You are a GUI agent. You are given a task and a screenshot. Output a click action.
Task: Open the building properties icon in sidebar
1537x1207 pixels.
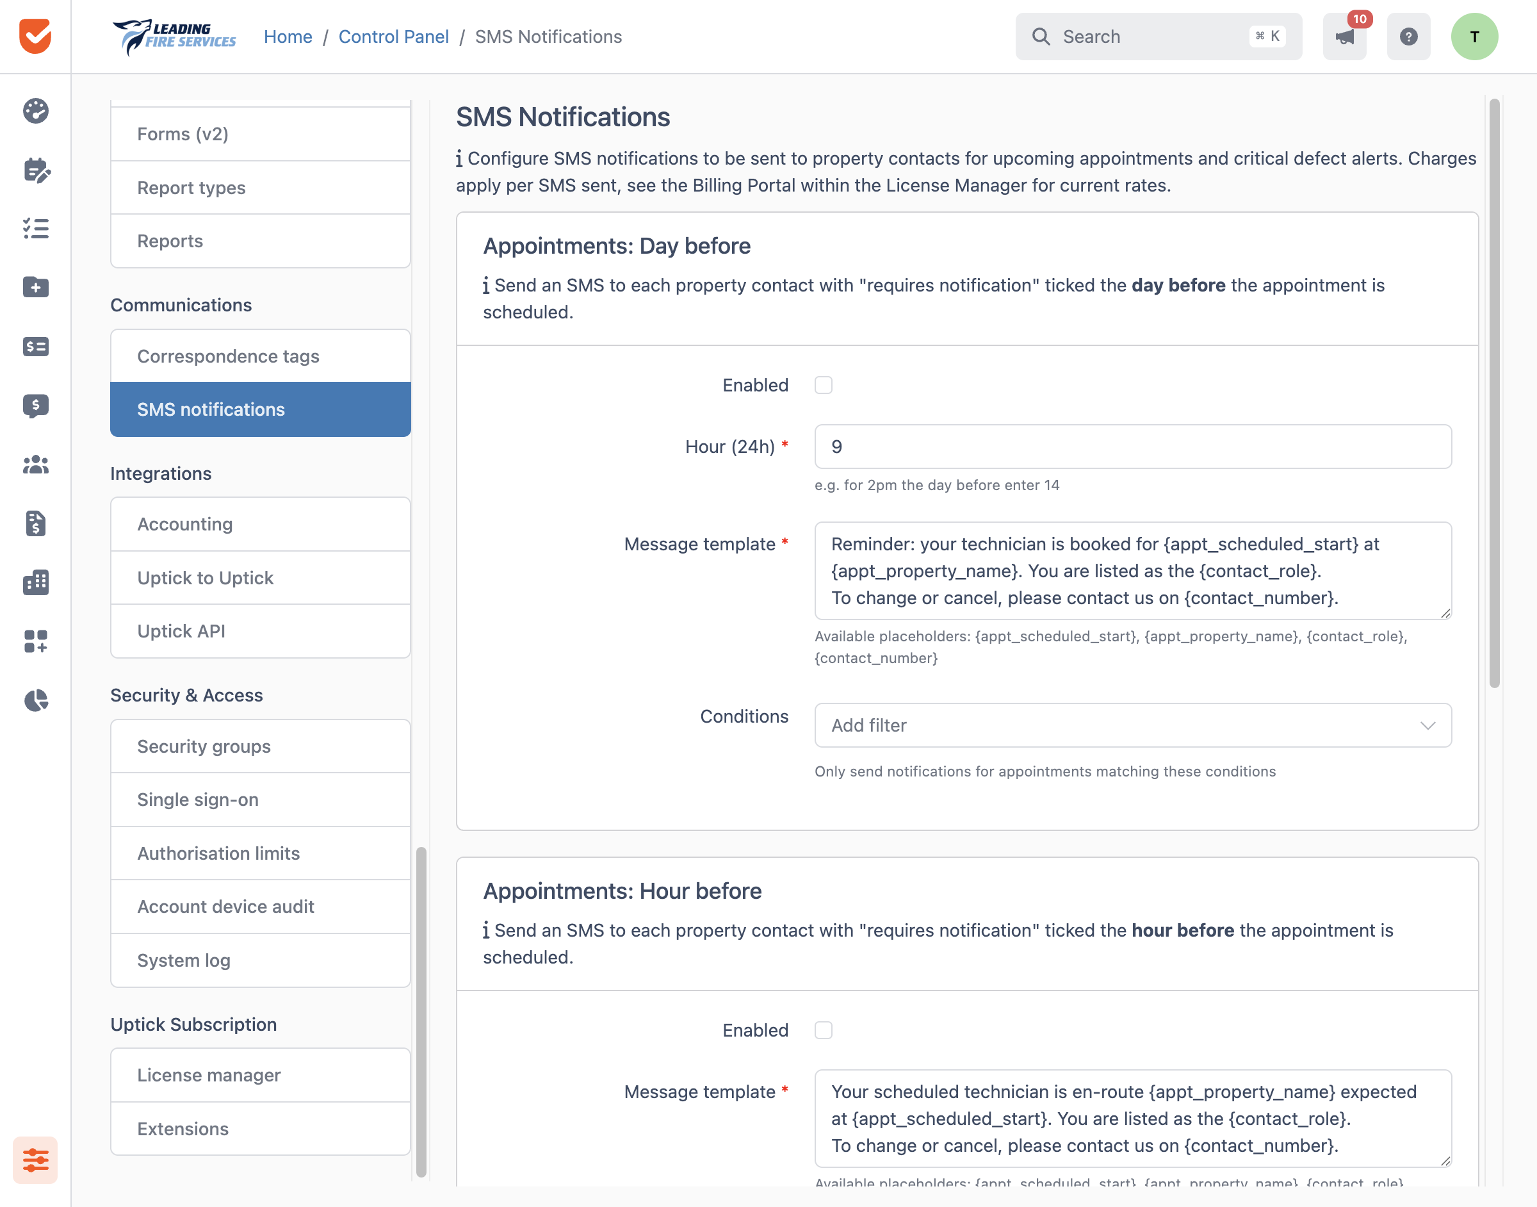pos(35,582)
